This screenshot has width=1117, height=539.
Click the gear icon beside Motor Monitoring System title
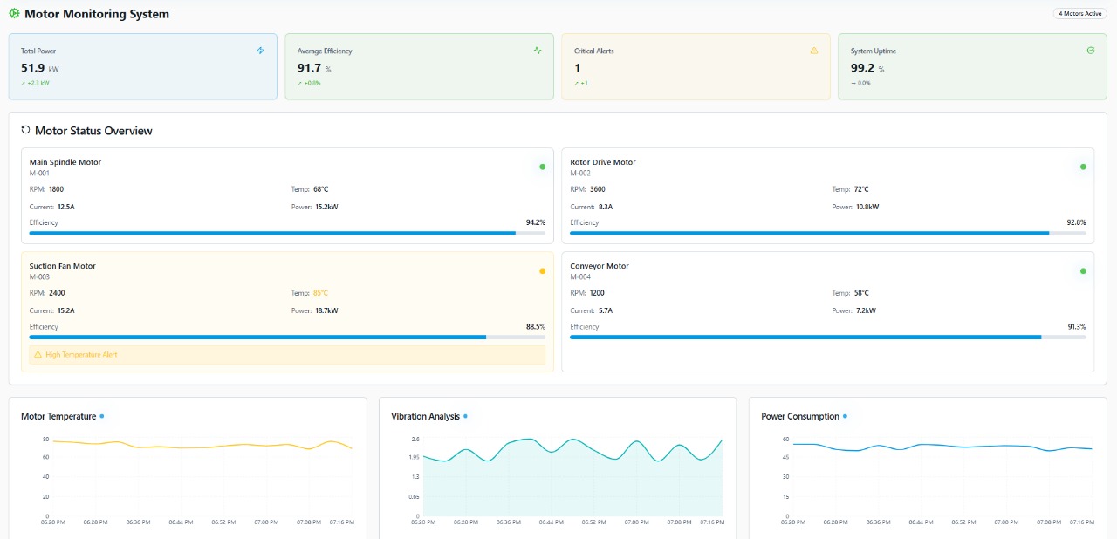pyautogui.click(x=12, y=13)
